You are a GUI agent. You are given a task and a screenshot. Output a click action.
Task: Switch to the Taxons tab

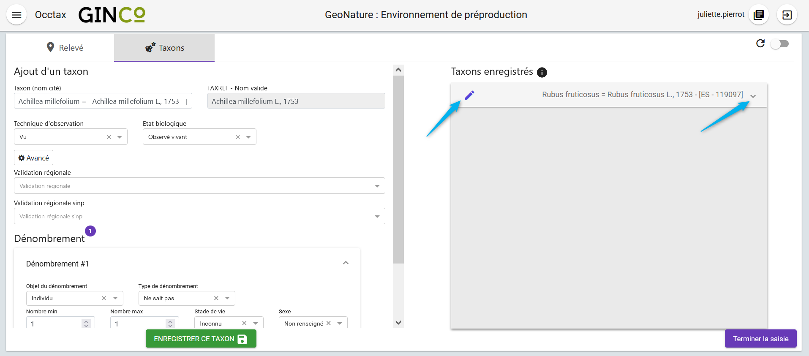(x=164, y=48)
